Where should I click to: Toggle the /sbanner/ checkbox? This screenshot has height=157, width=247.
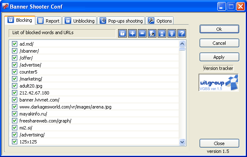point(14,51)
